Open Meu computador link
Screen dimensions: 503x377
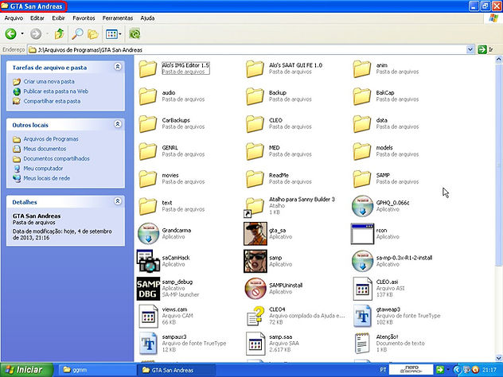pos(43,169)
